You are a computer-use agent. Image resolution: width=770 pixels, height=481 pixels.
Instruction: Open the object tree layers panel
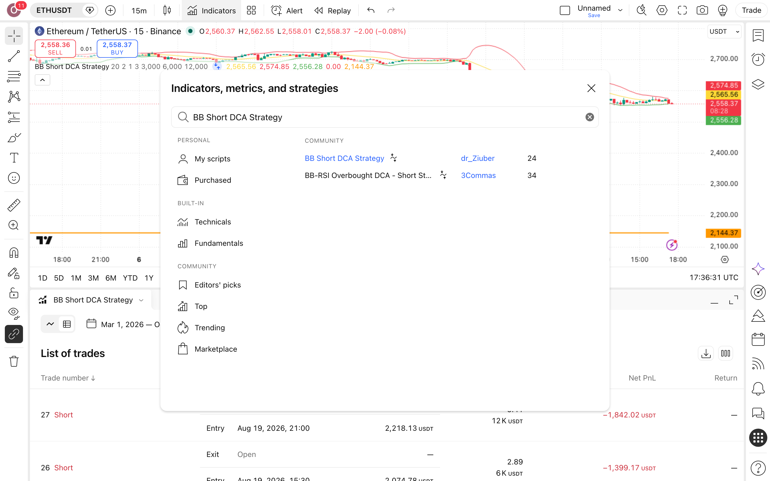pyautogui.click(x=758, y=84)
